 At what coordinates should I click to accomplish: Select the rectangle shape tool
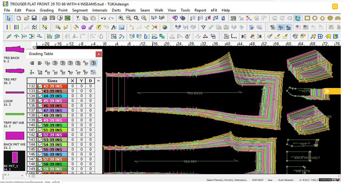pos(307,18)
